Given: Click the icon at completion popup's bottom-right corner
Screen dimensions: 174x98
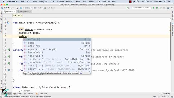Looking at the screenshot, I should click(90, 73).
